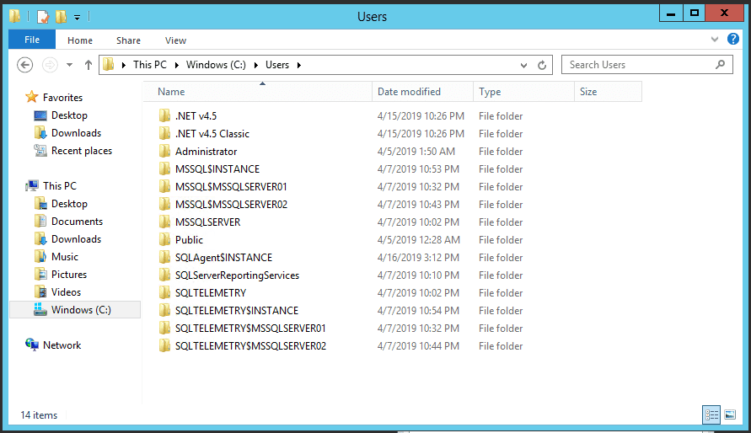
Task: Click the Up one level arrow
Action: (x=89, y=65)
